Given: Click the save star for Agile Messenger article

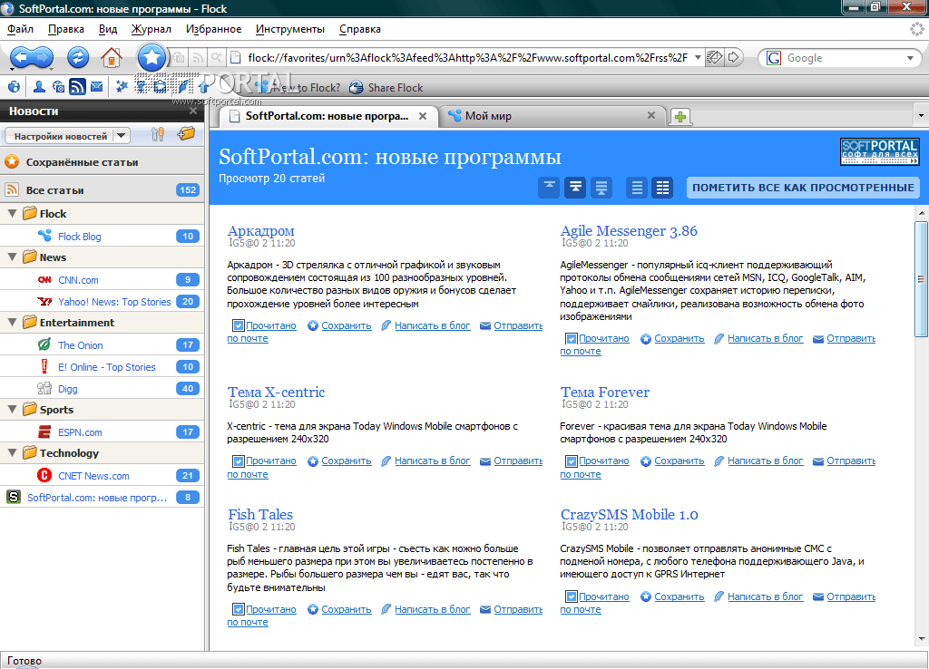Looking at the screenshot, I should point(646,339).
